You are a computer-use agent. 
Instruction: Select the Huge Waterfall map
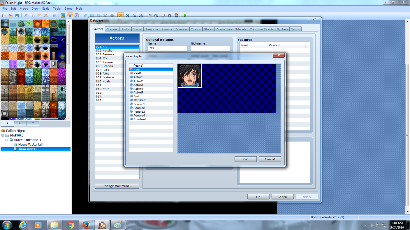pos(30,145)
